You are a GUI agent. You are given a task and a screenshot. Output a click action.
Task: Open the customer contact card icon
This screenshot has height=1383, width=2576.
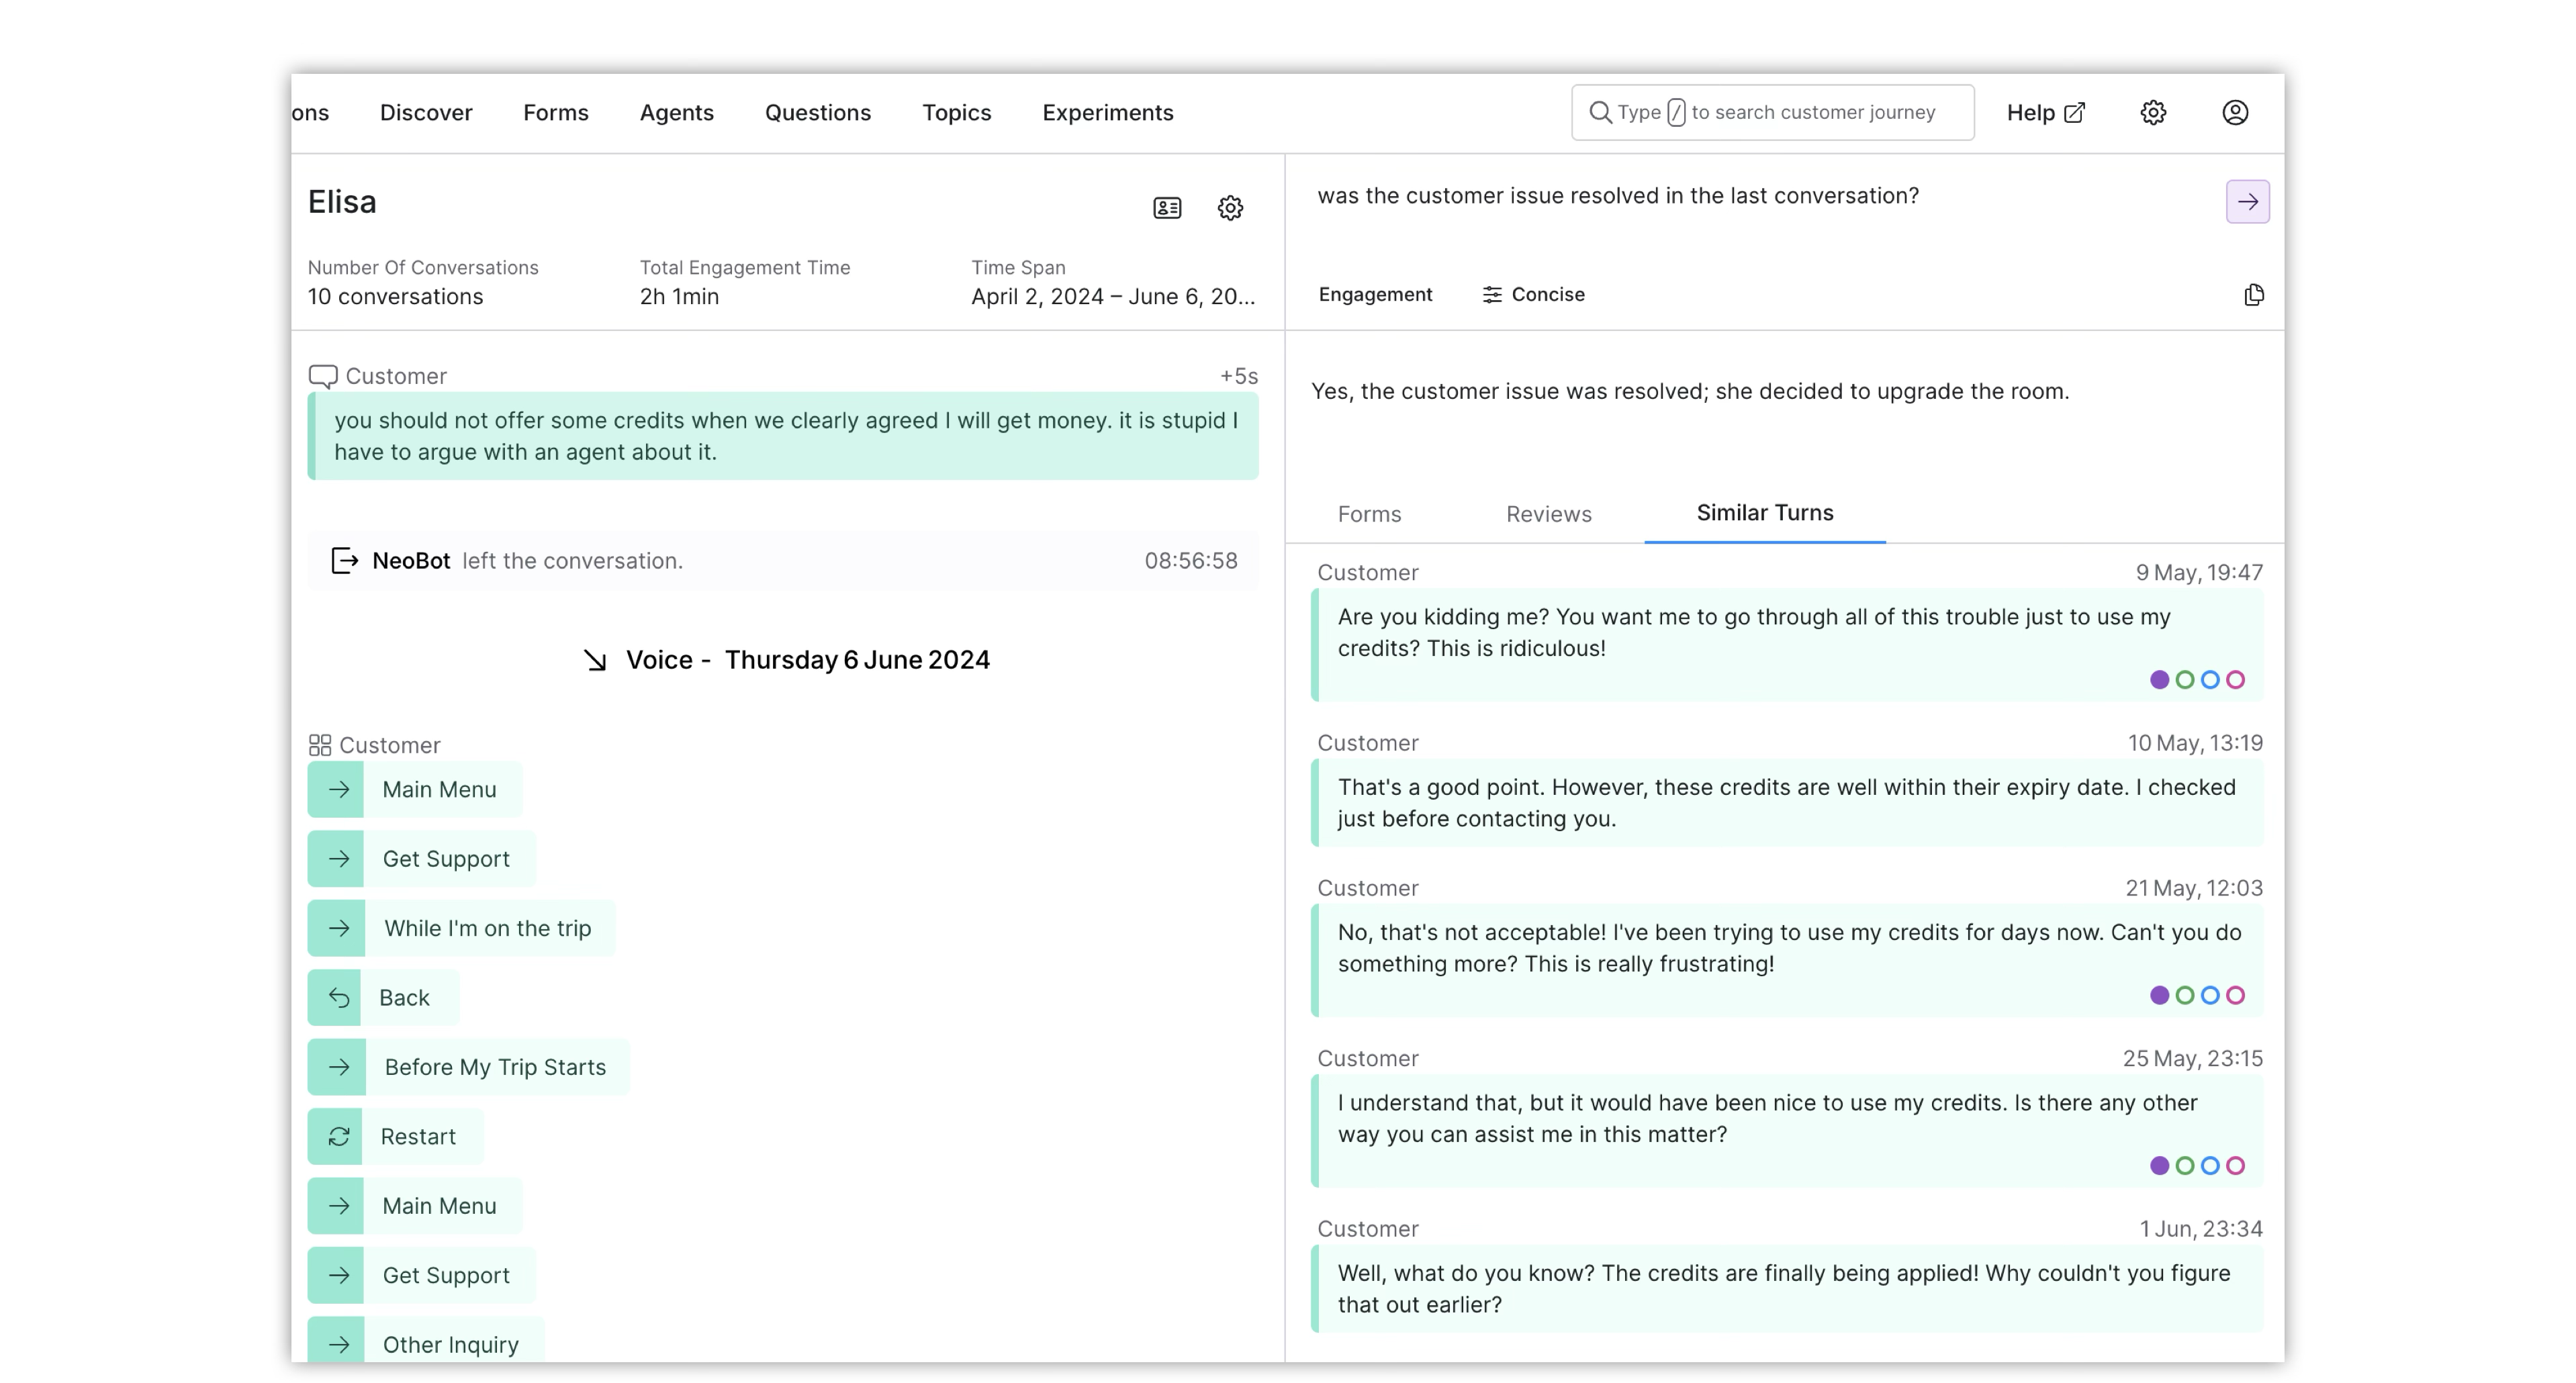click(1167, 208)
